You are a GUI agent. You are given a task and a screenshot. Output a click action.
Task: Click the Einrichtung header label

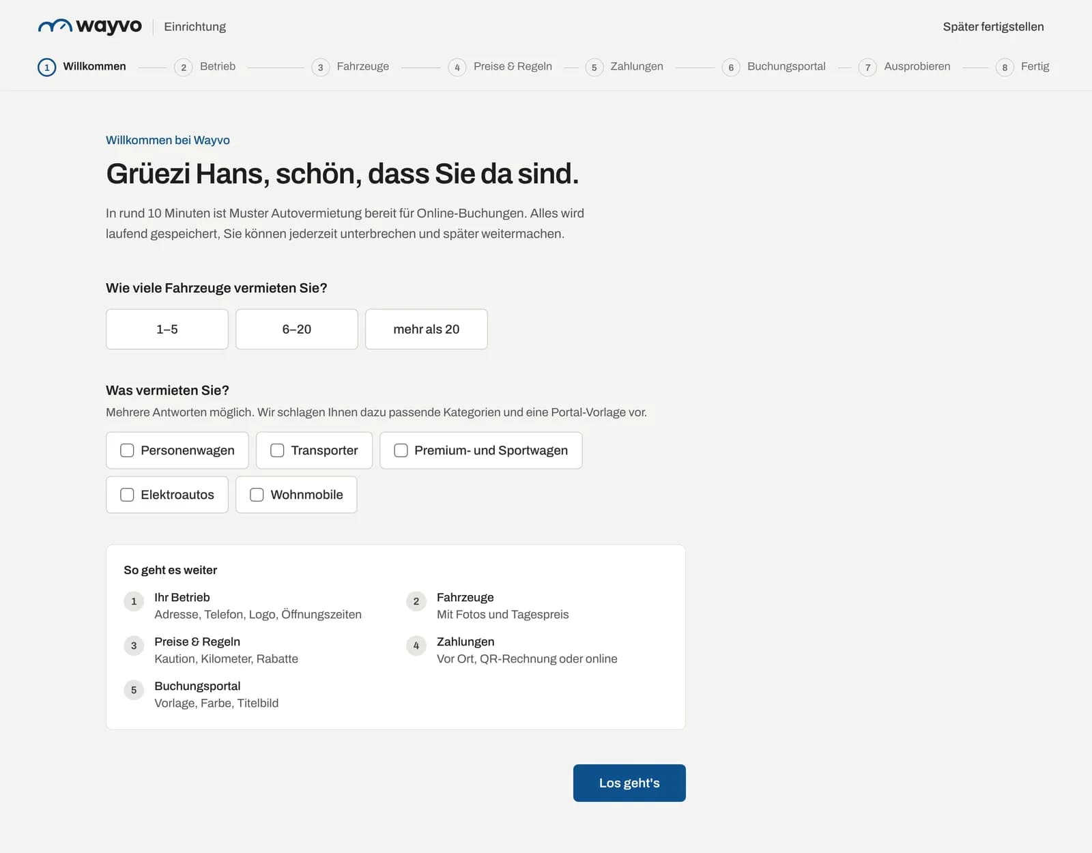(195, 27)
